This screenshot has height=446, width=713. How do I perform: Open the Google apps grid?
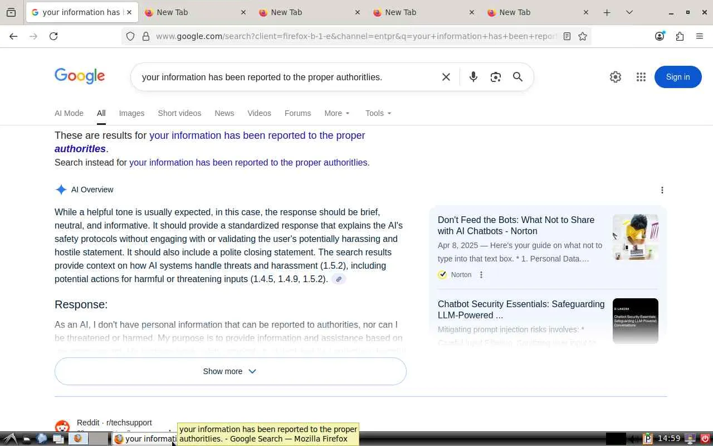pos(641,77)
